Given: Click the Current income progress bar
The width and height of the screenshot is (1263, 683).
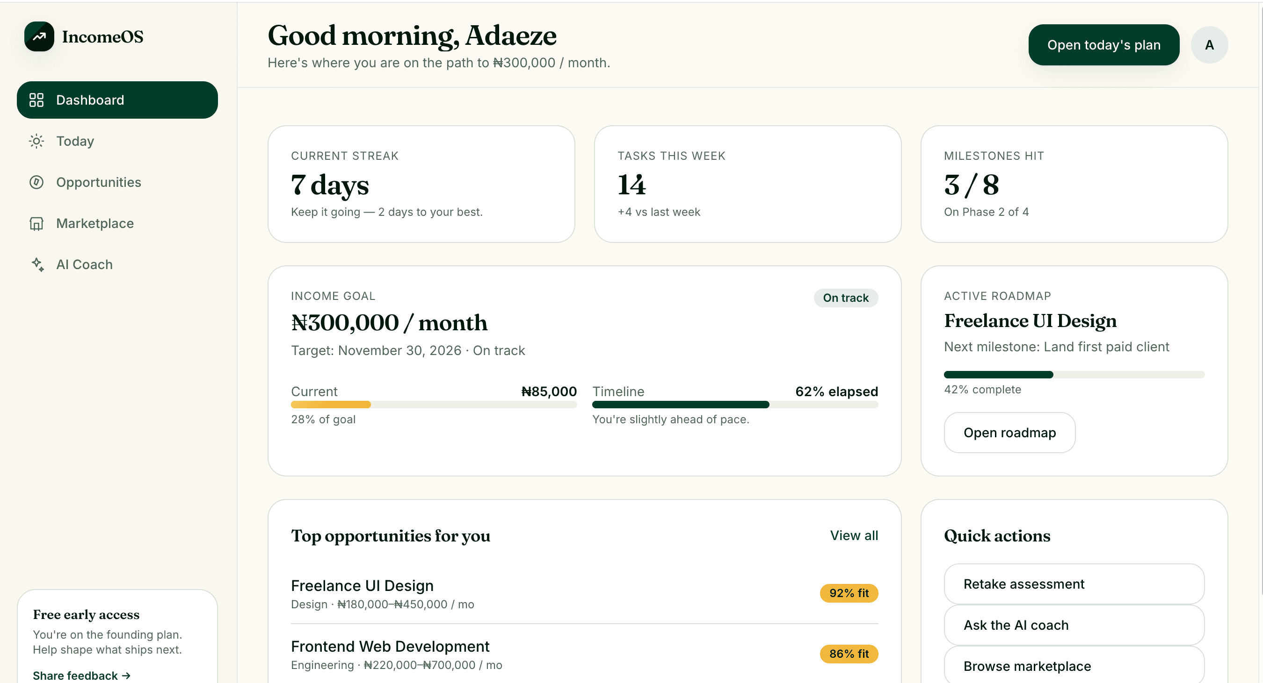Looking at the screenshot, I should (x=434, y=405).
